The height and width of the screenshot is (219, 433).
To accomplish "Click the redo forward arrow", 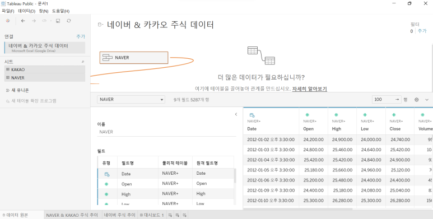I will [x=34, y=21].
